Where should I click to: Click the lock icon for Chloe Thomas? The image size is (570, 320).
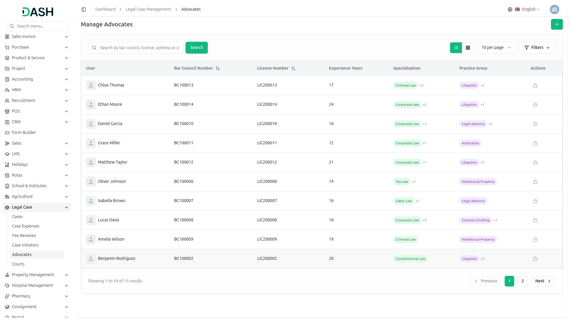(x=535, y=85)
